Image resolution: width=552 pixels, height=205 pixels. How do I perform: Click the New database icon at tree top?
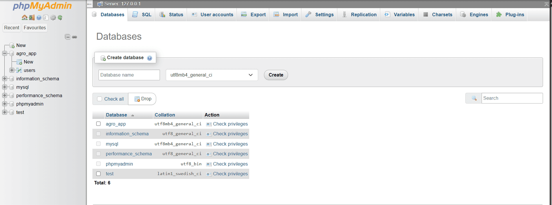point(12,46)
